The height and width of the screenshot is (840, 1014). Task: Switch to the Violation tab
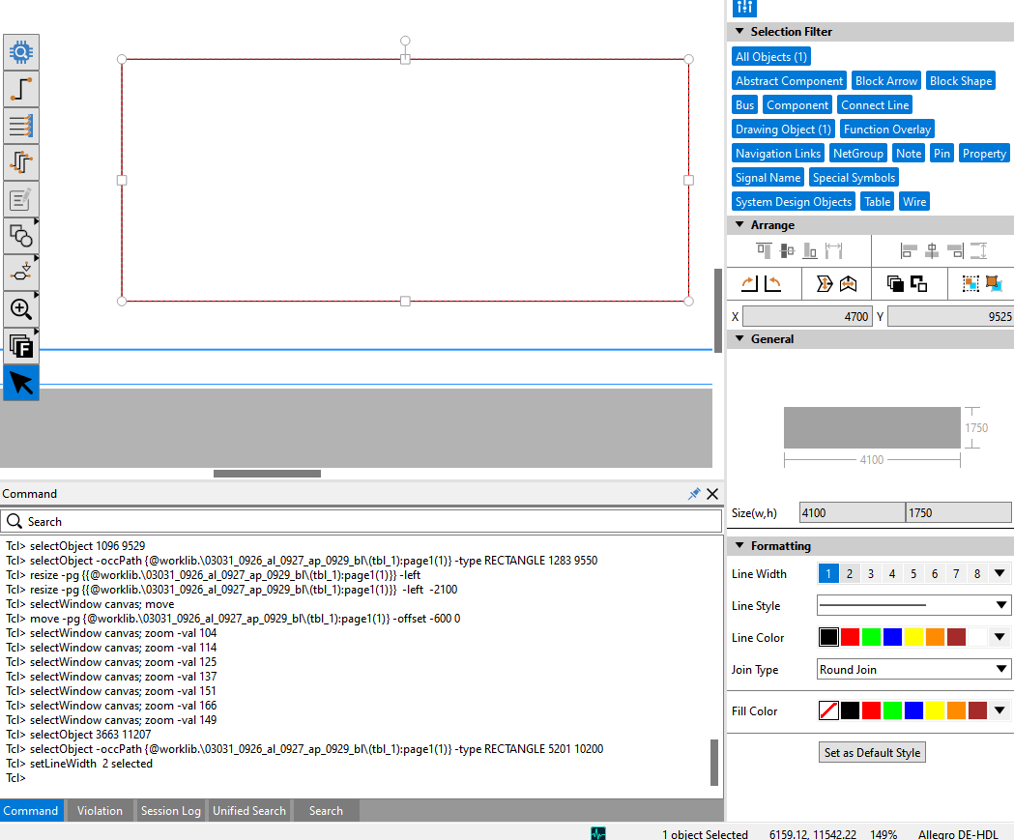100,811
